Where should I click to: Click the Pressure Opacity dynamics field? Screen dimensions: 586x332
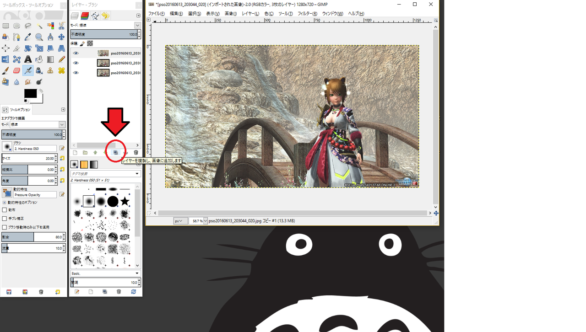(x=35, y=195)
